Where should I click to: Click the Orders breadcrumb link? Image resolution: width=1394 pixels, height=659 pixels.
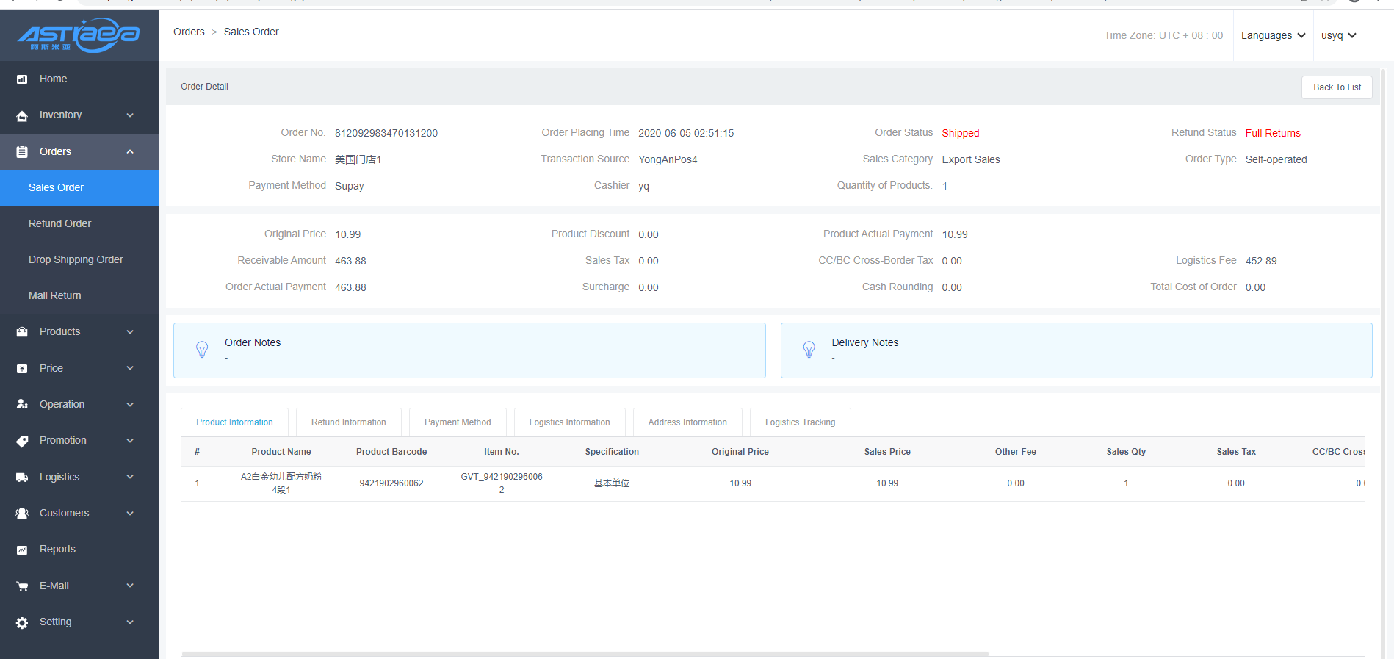pos(189,32)
